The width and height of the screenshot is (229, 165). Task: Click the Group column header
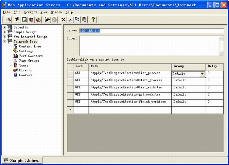(x=189, y=67)
